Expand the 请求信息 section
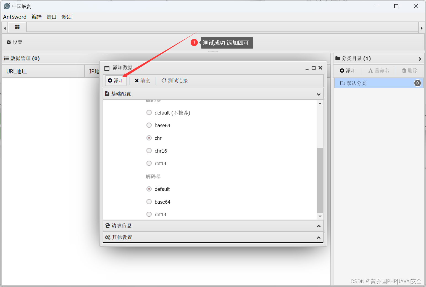Viewport: 426px width, 287px height. click(x=213, y=226)
